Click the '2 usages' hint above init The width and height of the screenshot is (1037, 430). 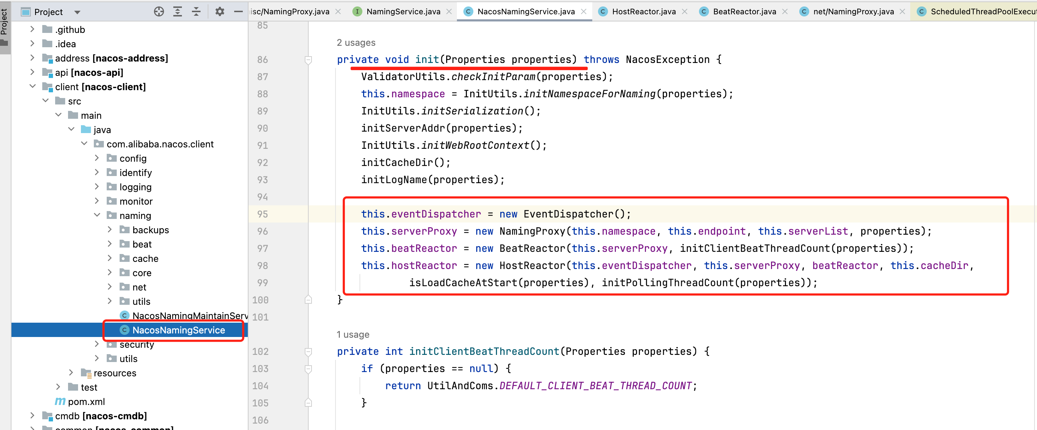356,43
